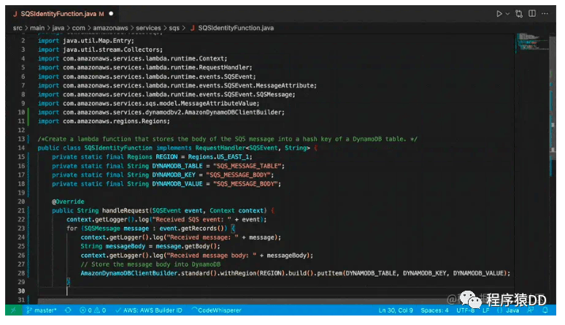Open the run options dropdown arrow
The width and height of the screenshot is (565, 325).
[x=508, y=14]
